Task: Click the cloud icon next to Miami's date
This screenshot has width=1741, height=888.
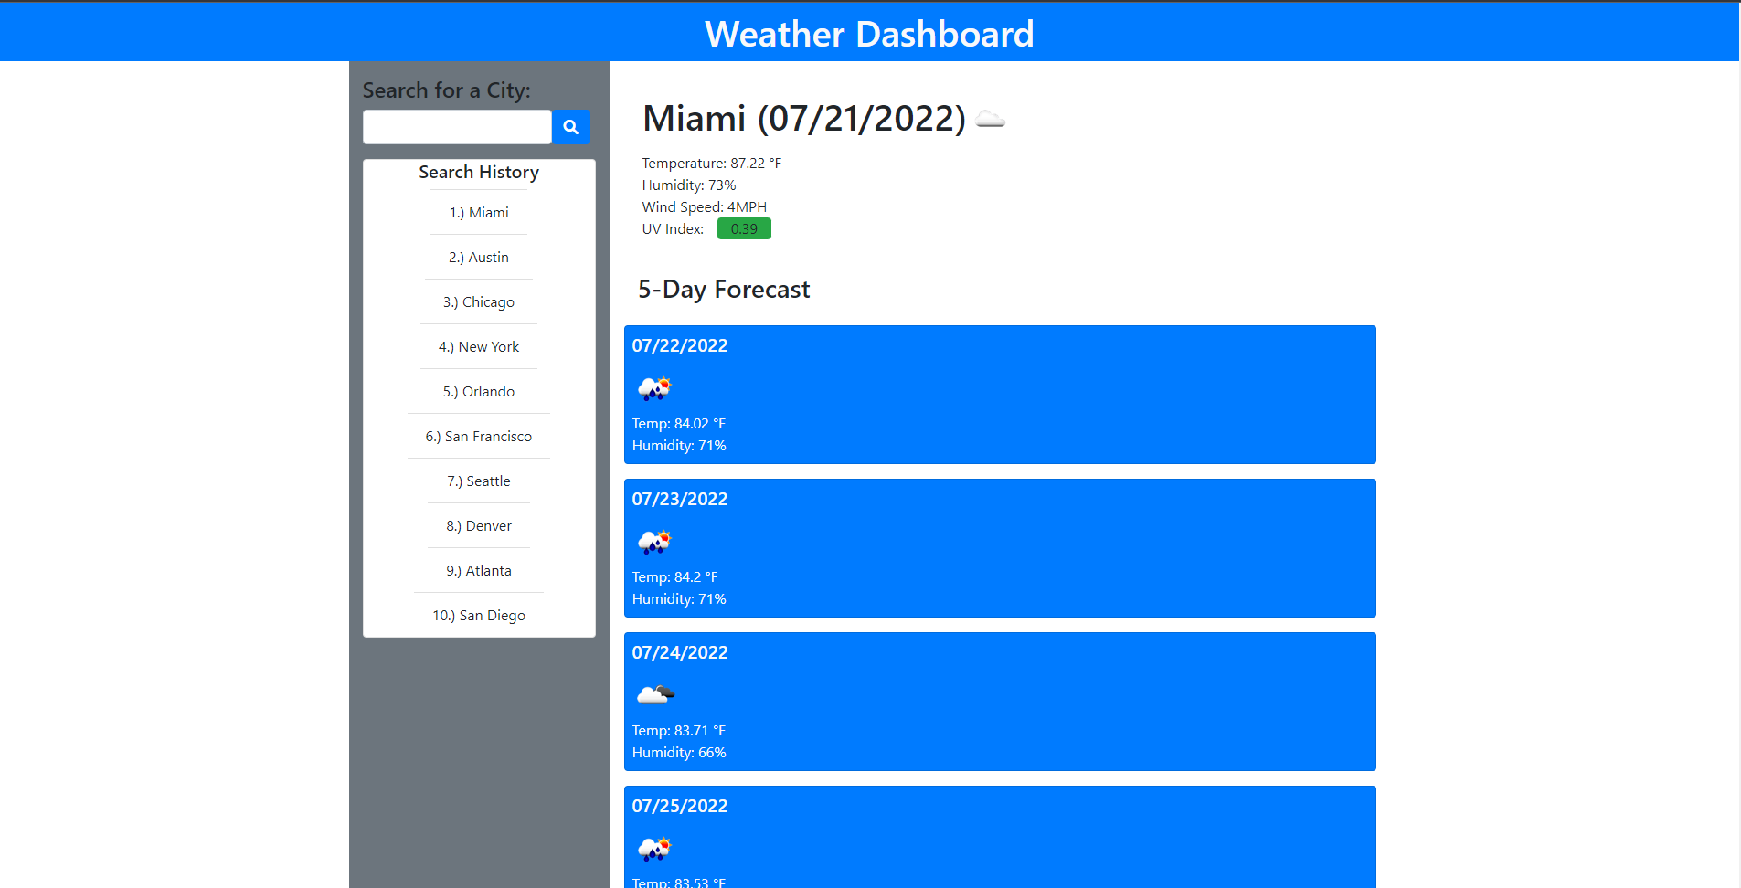Action: pyautogui.click(x=991, y=119)
